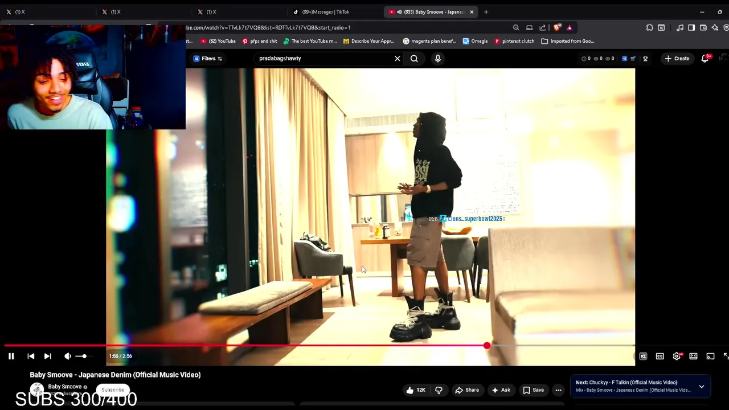Open Baby Smoove channel link
The image size is (729, 410).
click(64, 387)
